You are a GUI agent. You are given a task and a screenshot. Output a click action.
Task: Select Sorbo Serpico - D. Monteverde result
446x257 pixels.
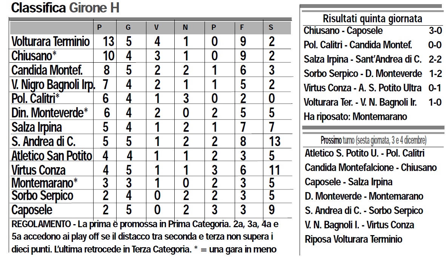pos(372,74)
